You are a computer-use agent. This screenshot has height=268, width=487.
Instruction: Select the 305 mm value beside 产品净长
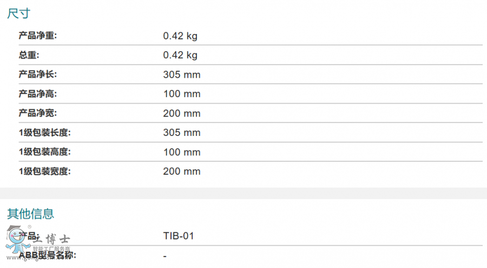(x=182, y=74)
